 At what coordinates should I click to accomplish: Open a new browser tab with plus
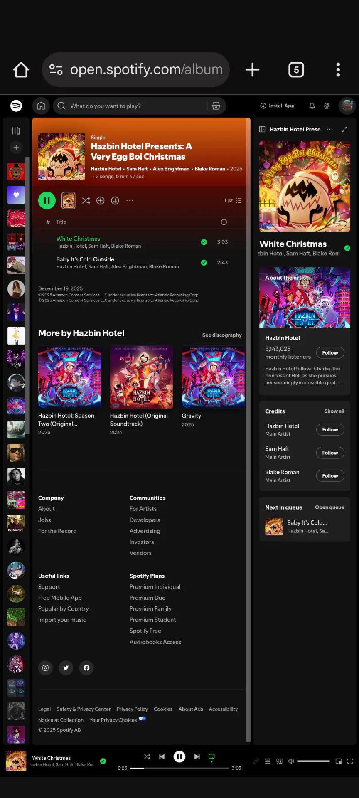click(252, 70)
